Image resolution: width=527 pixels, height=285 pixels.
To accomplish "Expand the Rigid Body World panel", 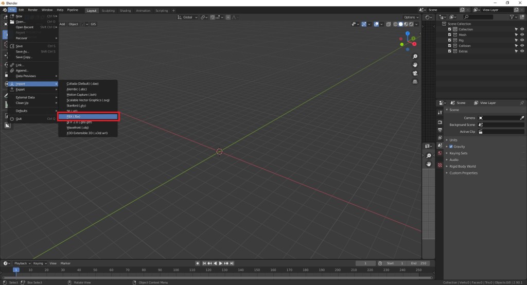I will (x=462, y=166).
